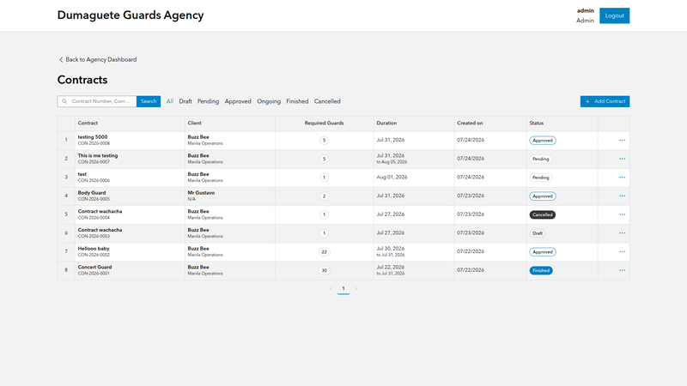Open the Hellooo baby contract
The width and height of the screenshot is (687, 386).
pos(94,249)
